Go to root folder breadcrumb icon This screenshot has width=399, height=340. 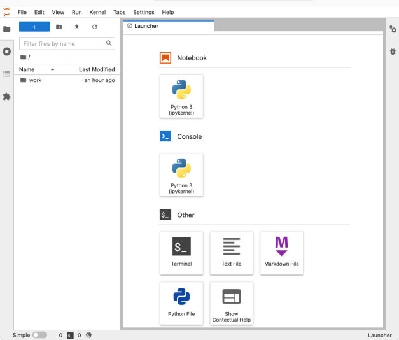pos(24,57)
